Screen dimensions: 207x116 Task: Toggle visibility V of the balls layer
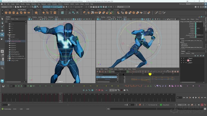tap(182, 60)
